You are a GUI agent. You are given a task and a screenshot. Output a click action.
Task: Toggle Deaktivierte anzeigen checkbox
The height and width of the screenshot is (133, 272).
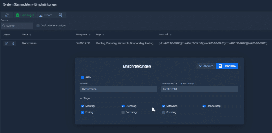pos(38,26)
